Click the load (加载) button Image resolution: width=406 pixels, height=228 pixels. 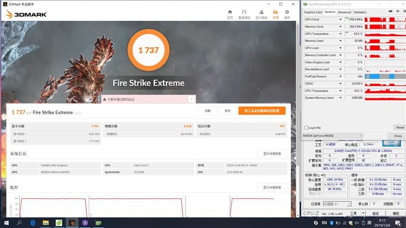[x=208, y=110]
